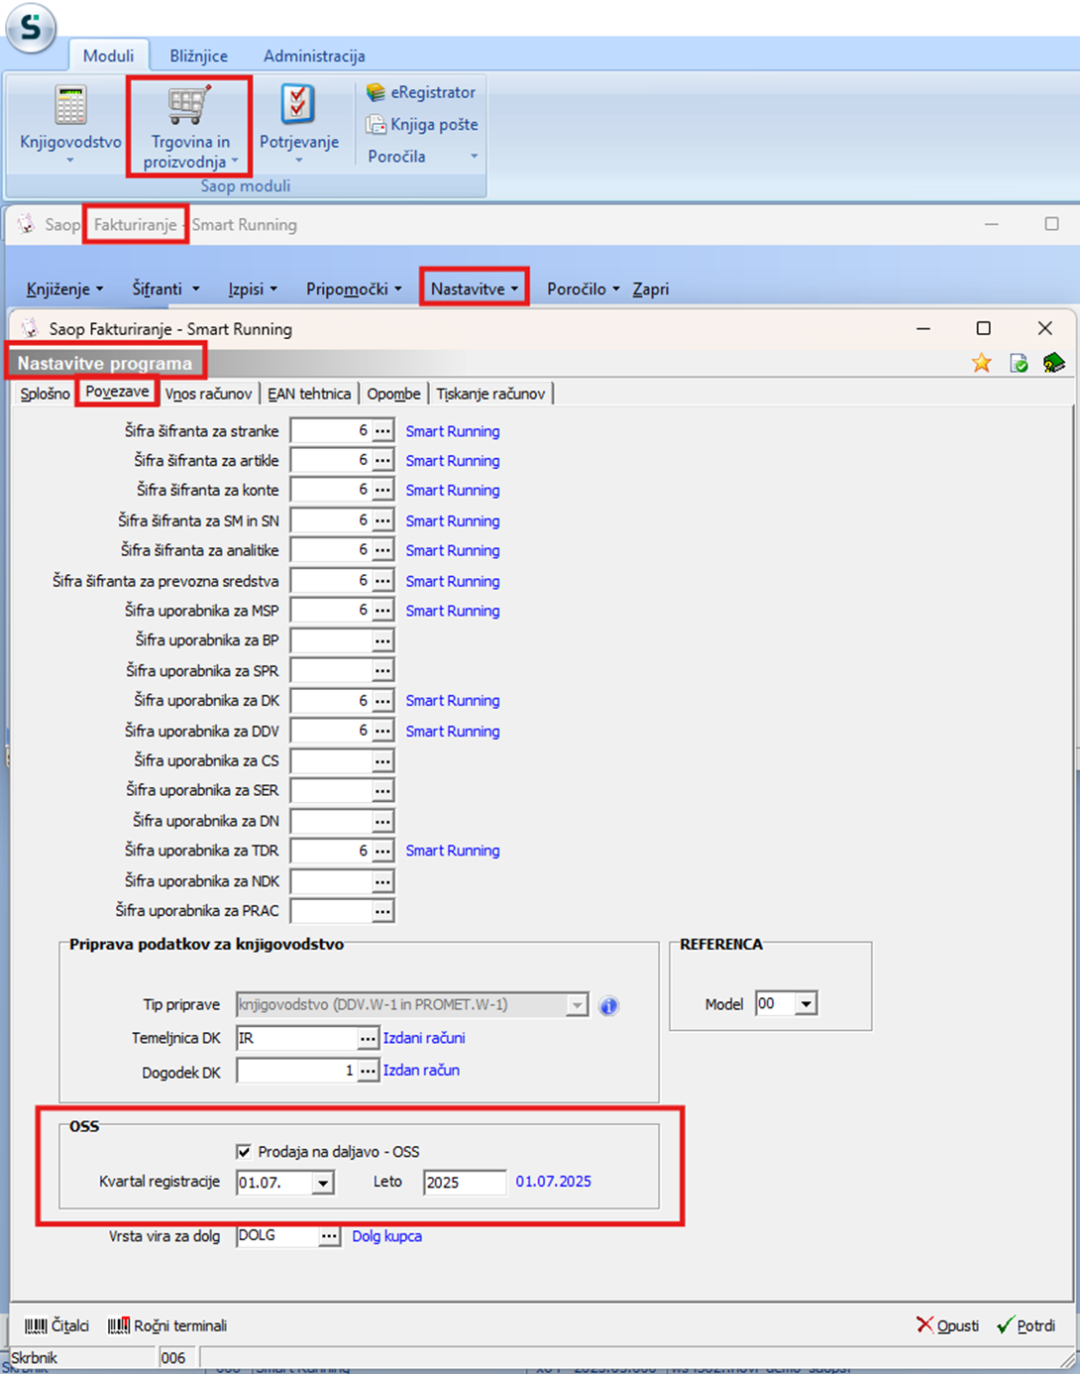Browse Šifra šifranta za SM in SN lookup
The height and width of the screenshot is (1374, 1080).
(382, 520)
